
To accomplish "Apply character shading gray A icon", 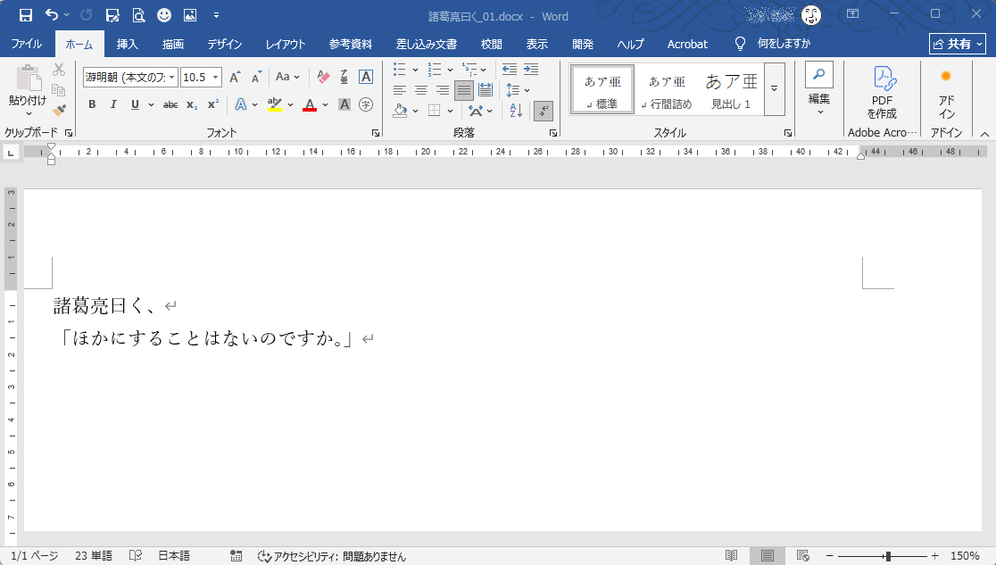I will 344,104.
